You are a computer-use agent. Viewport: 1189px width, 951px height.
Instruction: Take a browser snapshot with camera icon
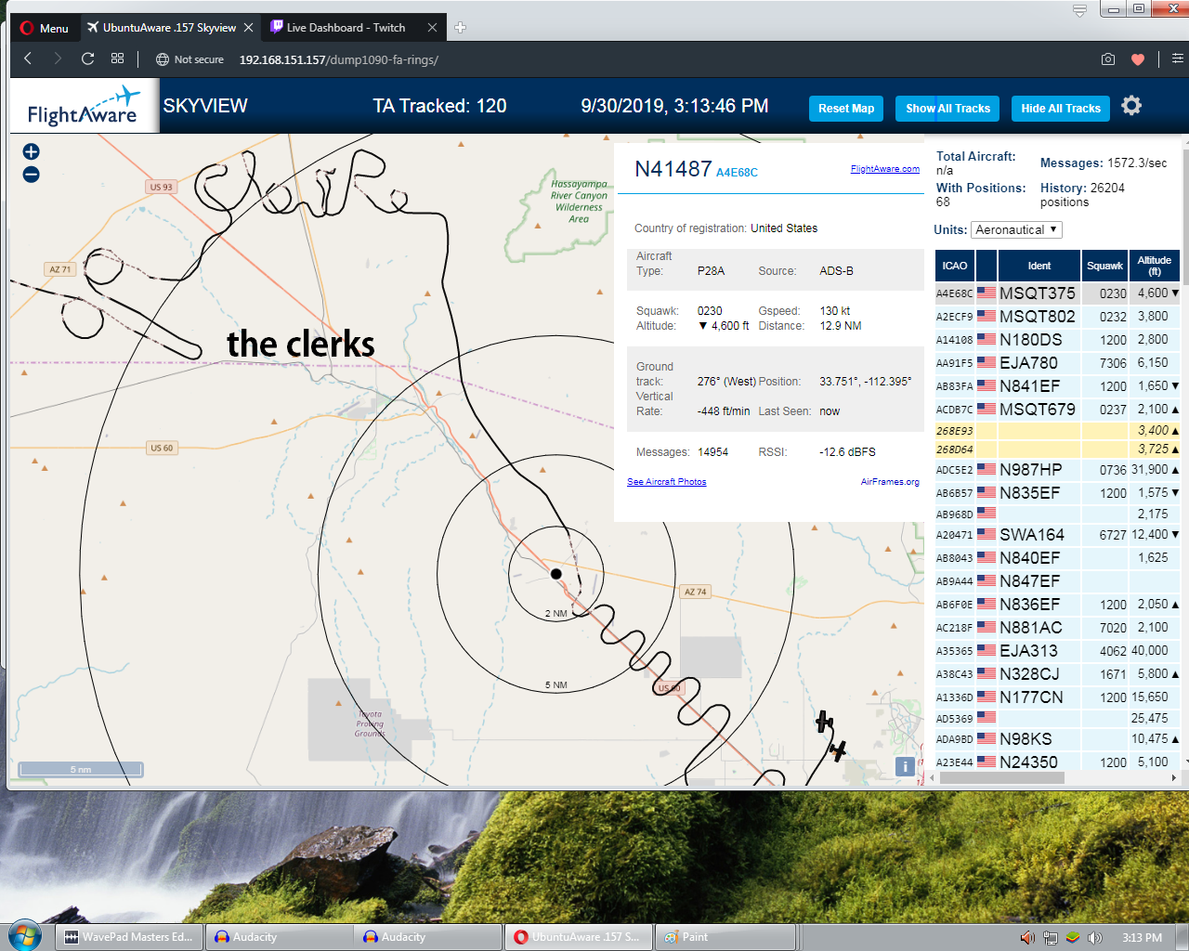click(1108, 59)
